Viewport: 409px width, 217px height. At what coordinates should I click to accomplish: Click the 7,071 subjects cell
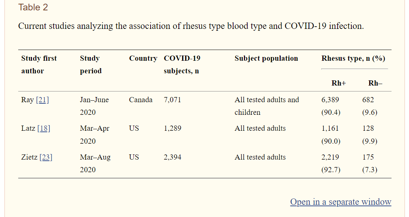(x=172, y=100)
